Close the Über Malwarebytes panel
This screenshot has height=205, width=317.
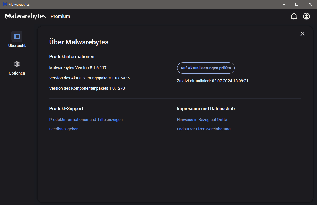pyautogui.click(x=302, y=34)
